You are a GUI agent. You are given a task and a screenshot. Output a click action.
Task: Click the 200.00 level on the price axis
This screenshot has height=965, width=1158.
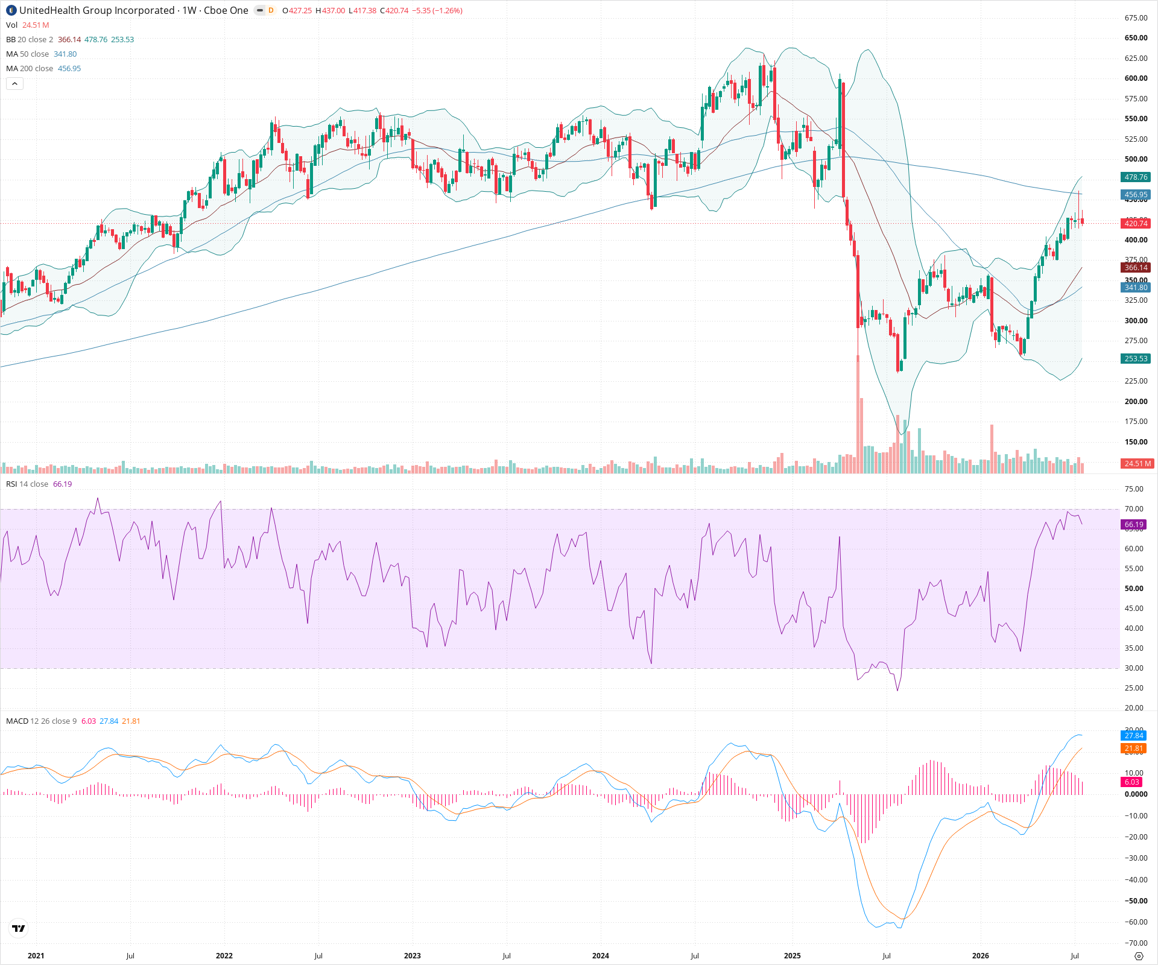click(x=1136, y=401)
